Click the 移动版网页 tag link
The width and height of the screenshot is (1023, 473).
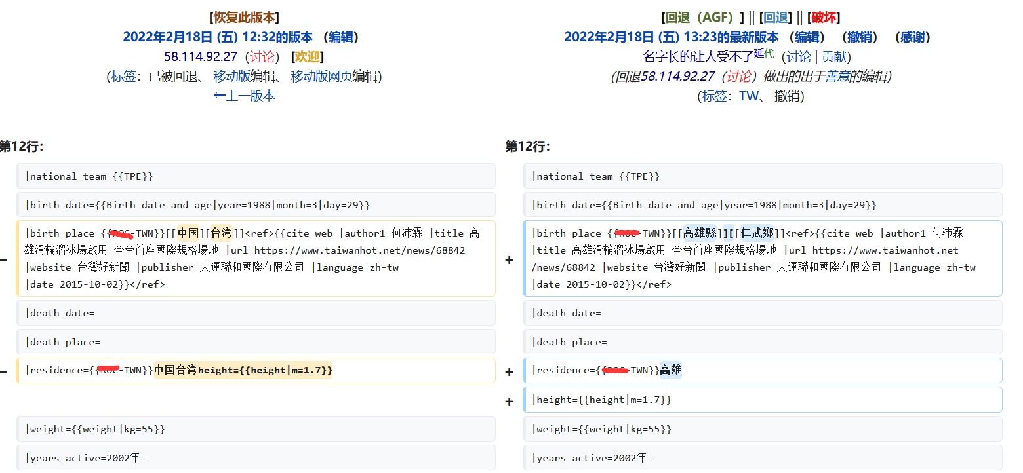coord(321,77)
